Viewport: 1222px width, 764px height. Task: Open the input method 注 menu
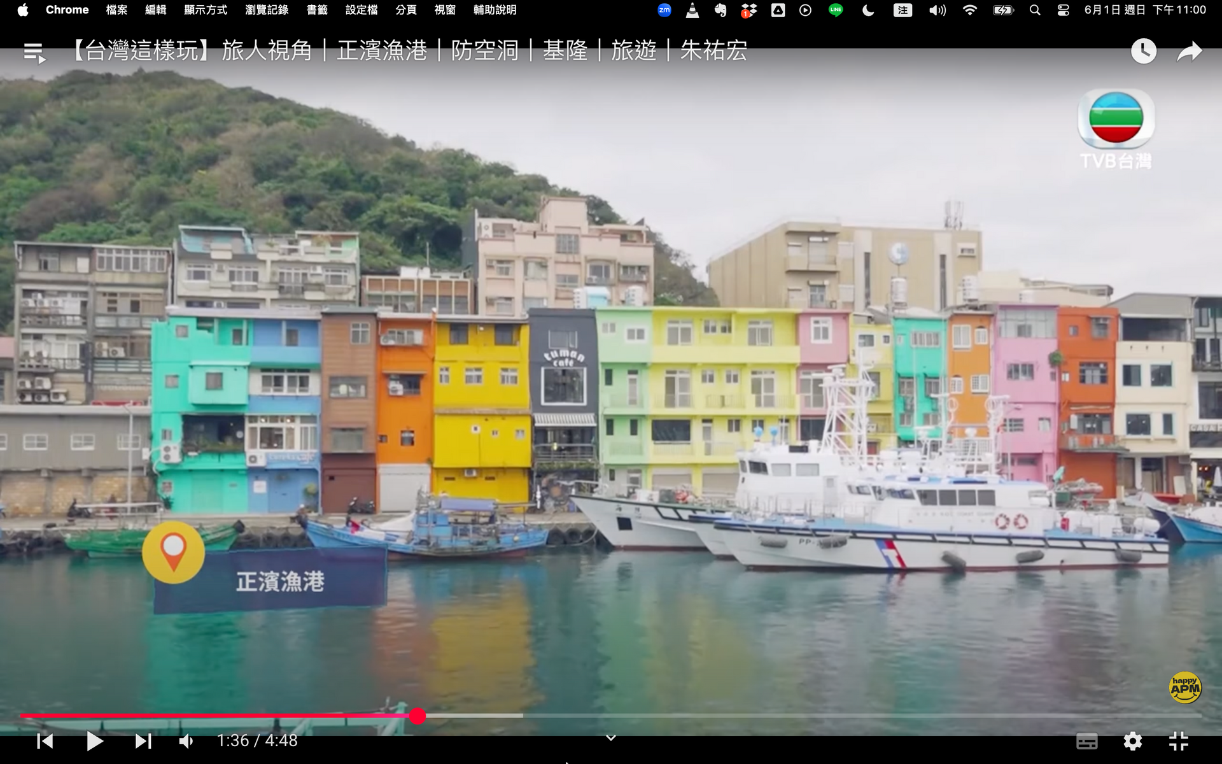(902, 10)
